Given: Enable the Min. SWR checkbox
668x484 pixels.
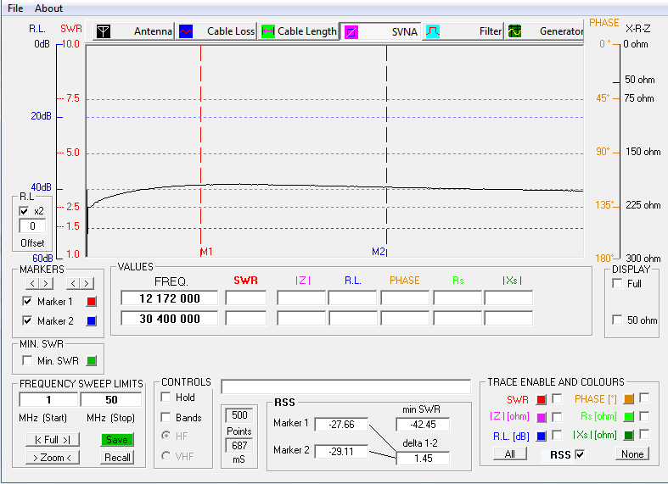Looking at the screenshot, I should pyautogui.click(x=28, y=361).
